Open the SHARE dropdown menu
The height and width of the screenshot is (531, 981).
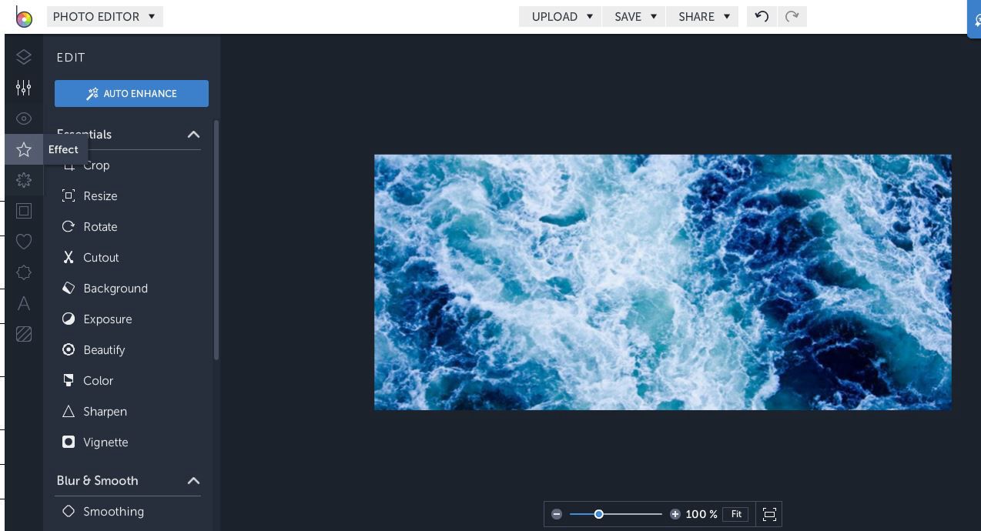pos(702,16)
